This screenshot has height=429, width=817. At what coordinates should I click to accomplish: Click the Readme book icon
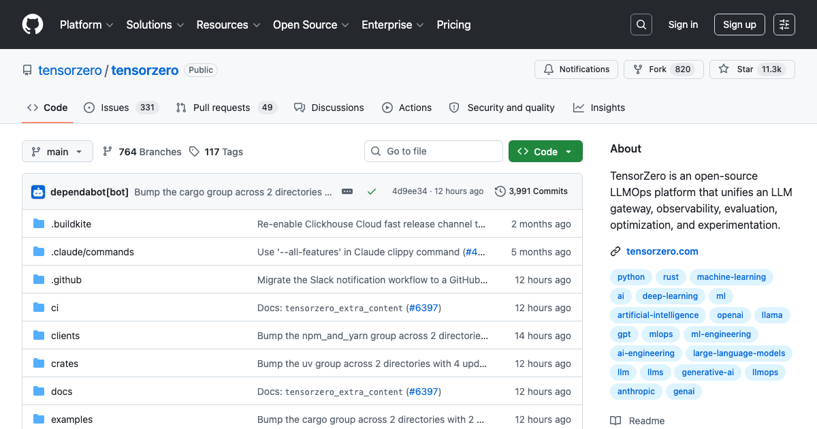[615, 421]
